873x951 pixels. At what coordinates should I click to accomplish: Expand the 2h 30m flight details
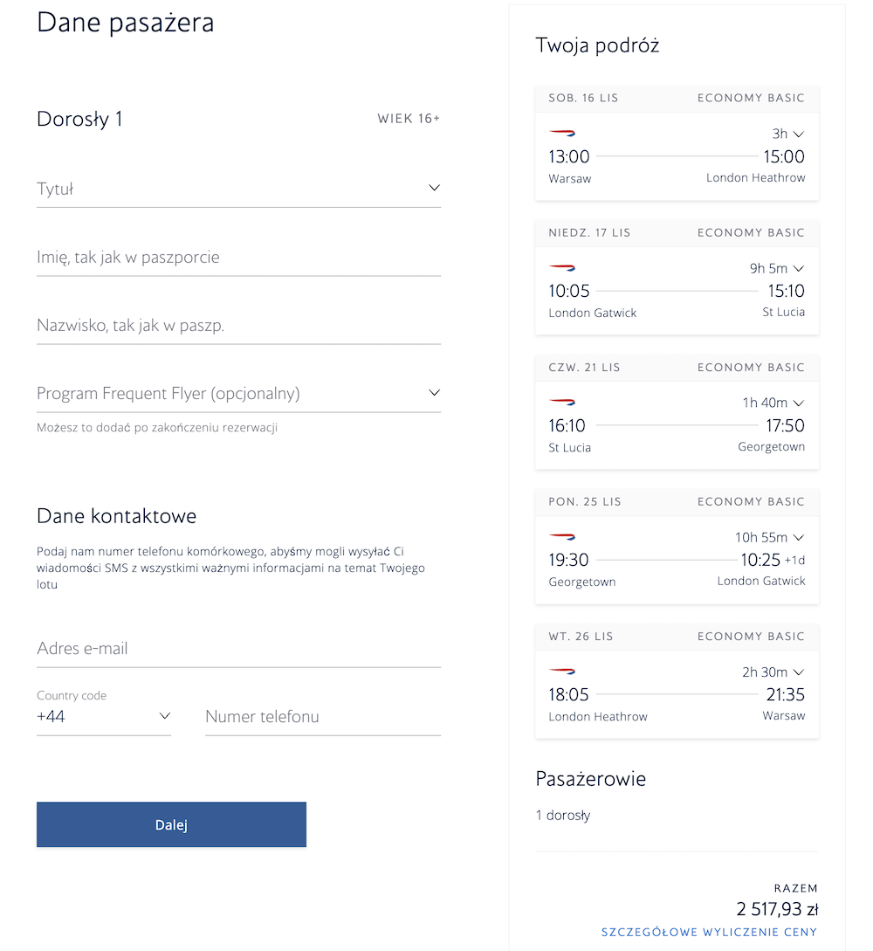tap(799, 672)
